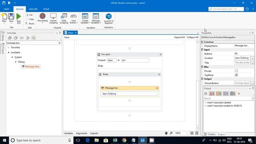Collapse the Misc property group
Image resolution: width=256 pixels, height=144 pixels.
click(x=202, y=67)
